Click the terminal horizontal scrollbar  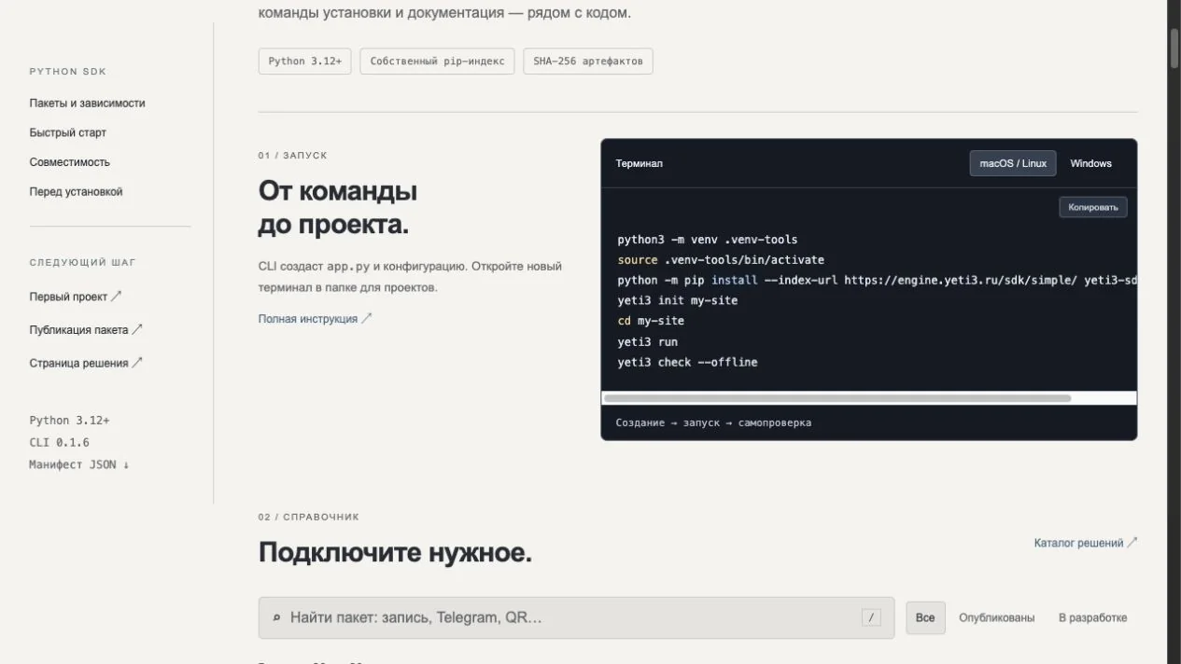tap(837, 398)
